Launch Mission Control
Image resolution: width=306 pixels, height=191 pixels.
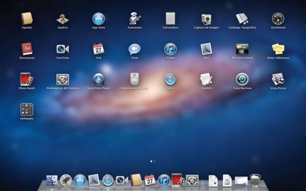242,49
